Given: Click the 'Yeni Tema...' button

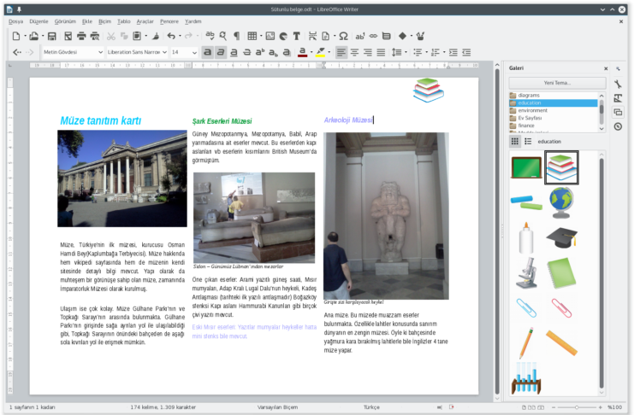Looking at the screenshot, I should pos(556,83).
